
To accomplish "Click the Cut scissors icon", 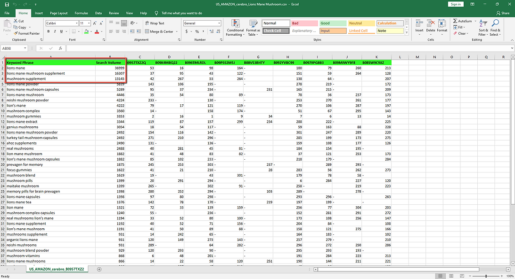I will 16,21.
